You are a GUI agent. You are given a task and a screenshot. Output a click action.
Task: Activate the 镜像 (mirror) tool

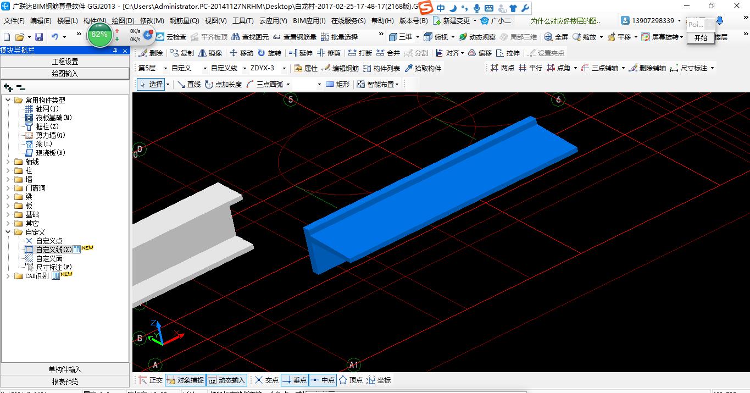coord(210,53)
